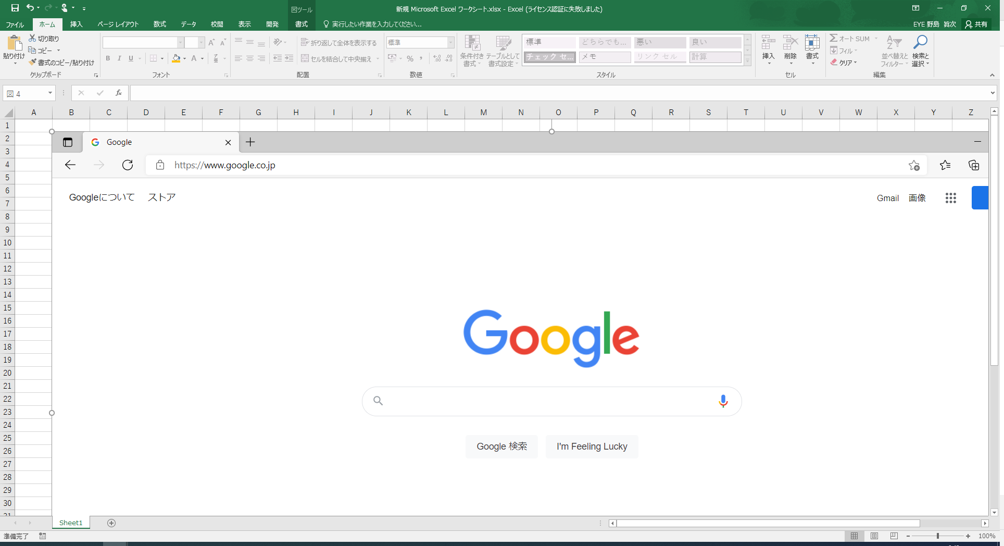
Task: Click the add to favorites star icon
Action: pyautogui.click(x=914, y=165)
